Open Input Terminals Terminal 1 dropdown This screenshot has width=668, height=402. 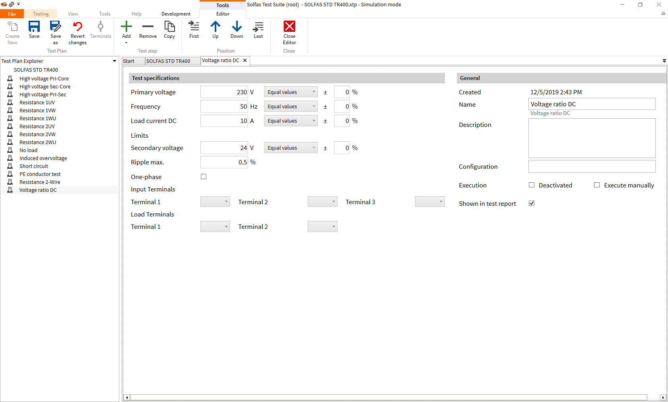pos(215,202)
